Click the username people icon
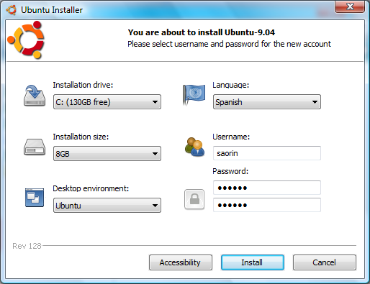 [194, 147]
